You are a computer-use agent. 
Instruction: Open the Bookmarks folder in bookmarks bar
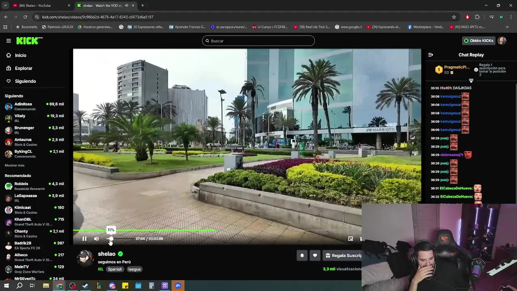coord(27,27)
